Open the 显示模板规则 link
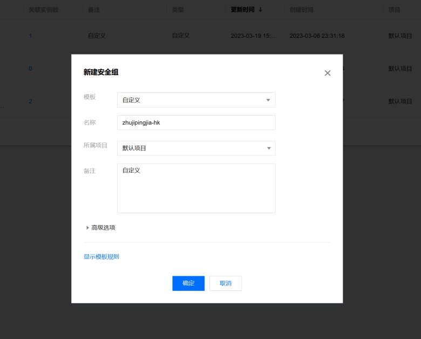The height and width of the screenshot is (339, 421). click(x=101, y=256)
